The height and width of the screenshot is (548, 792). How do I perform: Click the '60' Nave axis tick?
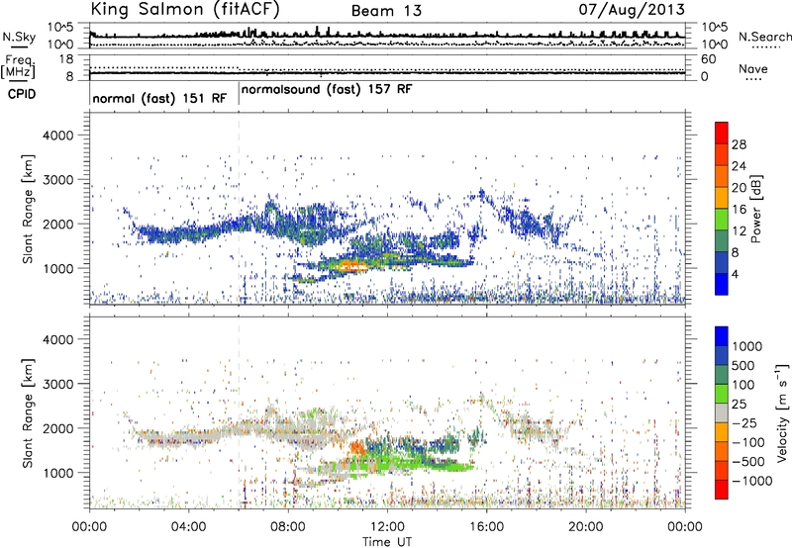[708, 59]
